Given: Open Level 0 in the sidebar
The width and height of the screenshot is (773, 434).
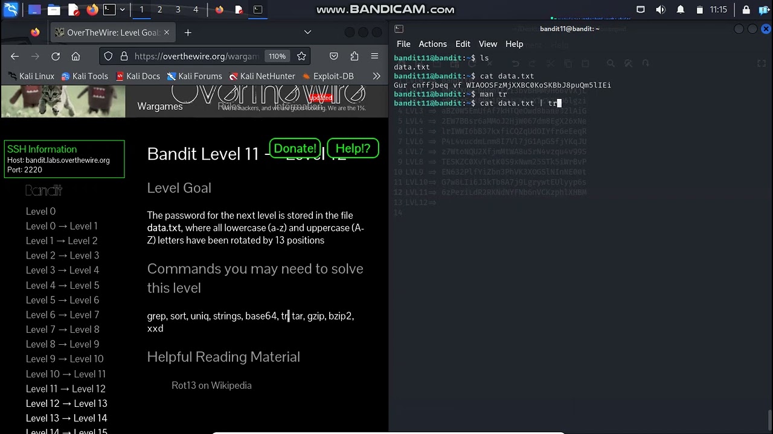Looking at the screenshot, I should coord(40,211).
